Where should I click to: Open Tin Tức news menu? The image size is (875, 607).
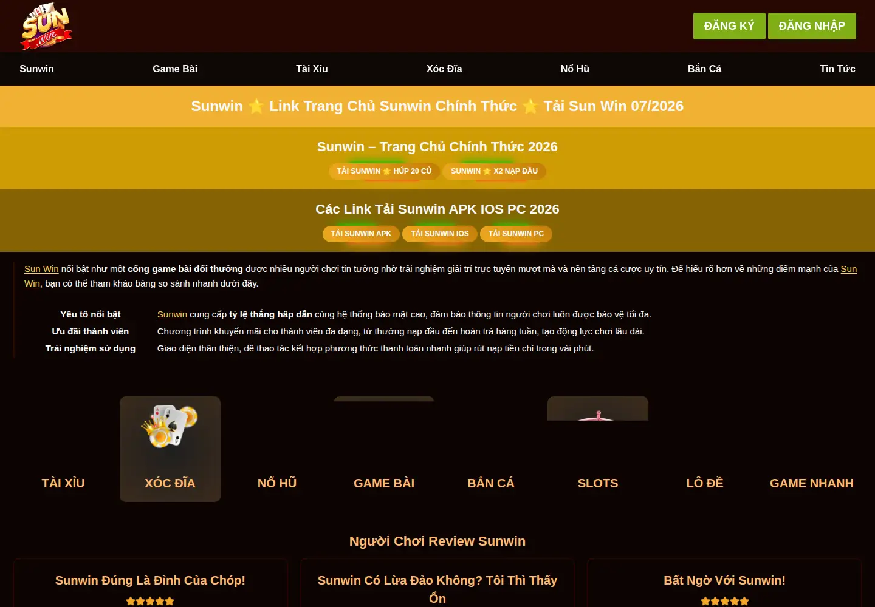(837, 69)
